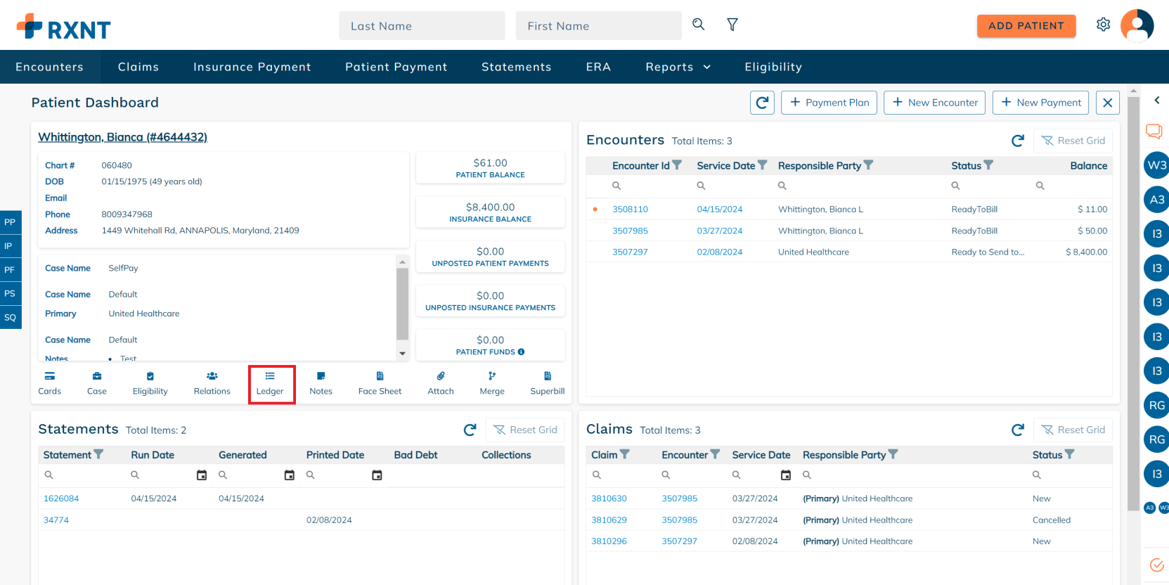Switch to the Claims tab
The height and width of the screenshot is (585, 1169).
[138, 67]
